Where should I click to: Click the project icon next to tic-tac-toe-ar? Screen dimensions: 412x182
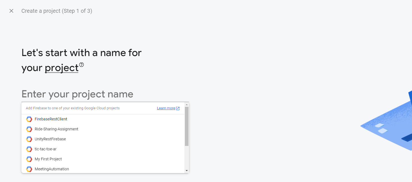29,149
